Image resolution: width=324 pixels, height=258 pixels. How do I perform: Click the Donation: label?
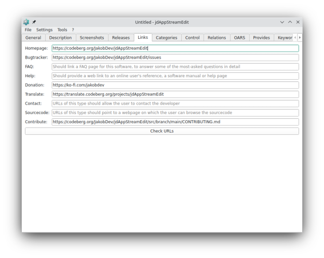point(35,85)
